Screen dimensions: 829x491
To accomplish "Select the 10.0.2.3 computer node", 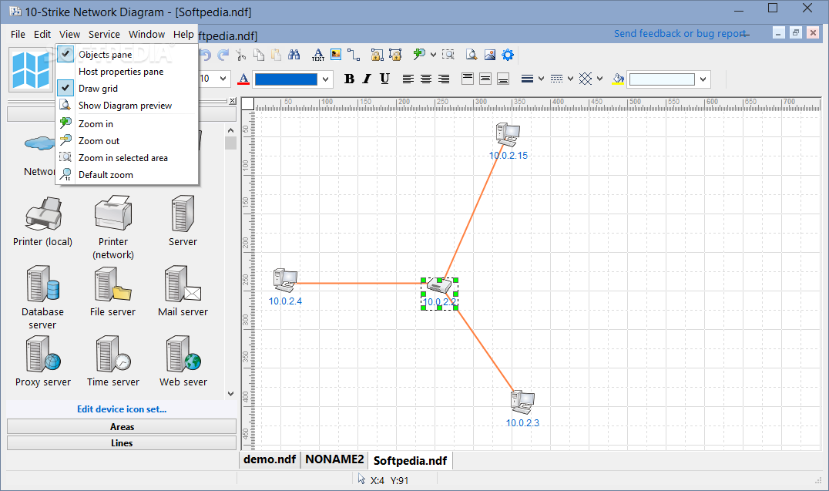I will pyautogui.click(x=522, y=402).
